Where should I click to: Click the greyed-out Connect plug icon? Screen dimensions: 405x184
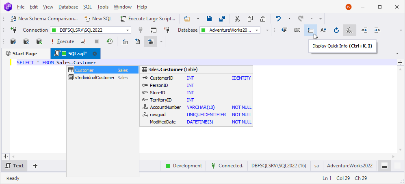tap(141, 30)
